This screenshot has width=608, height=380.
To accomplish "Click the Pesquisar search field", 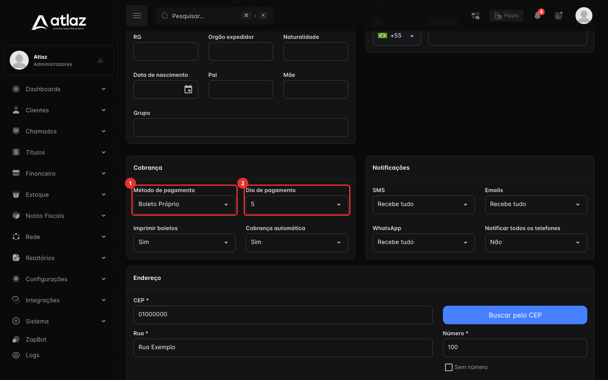I will coord(215,16).
